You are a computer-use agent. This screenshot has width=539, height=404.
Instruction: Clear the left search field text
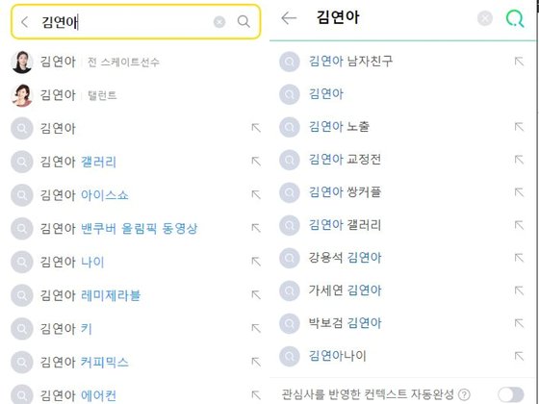pos(219,22)
